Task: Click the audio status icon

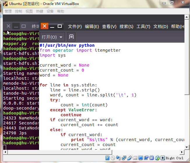Action: [x=118, y=158]
